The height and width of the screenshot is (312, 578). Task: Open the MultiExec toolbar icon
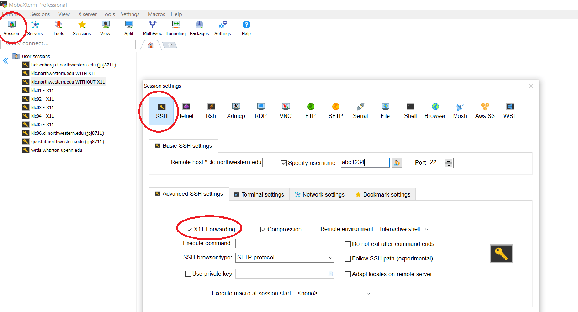click(x=152, y=28)
